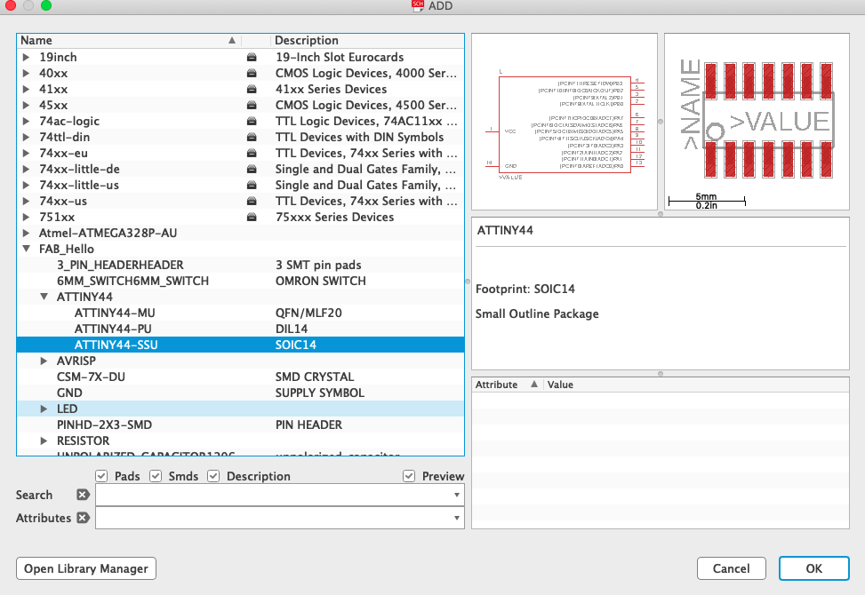Screen dimensions: 865x595
Task: Click the Description column header
Action: coord(367,41)
